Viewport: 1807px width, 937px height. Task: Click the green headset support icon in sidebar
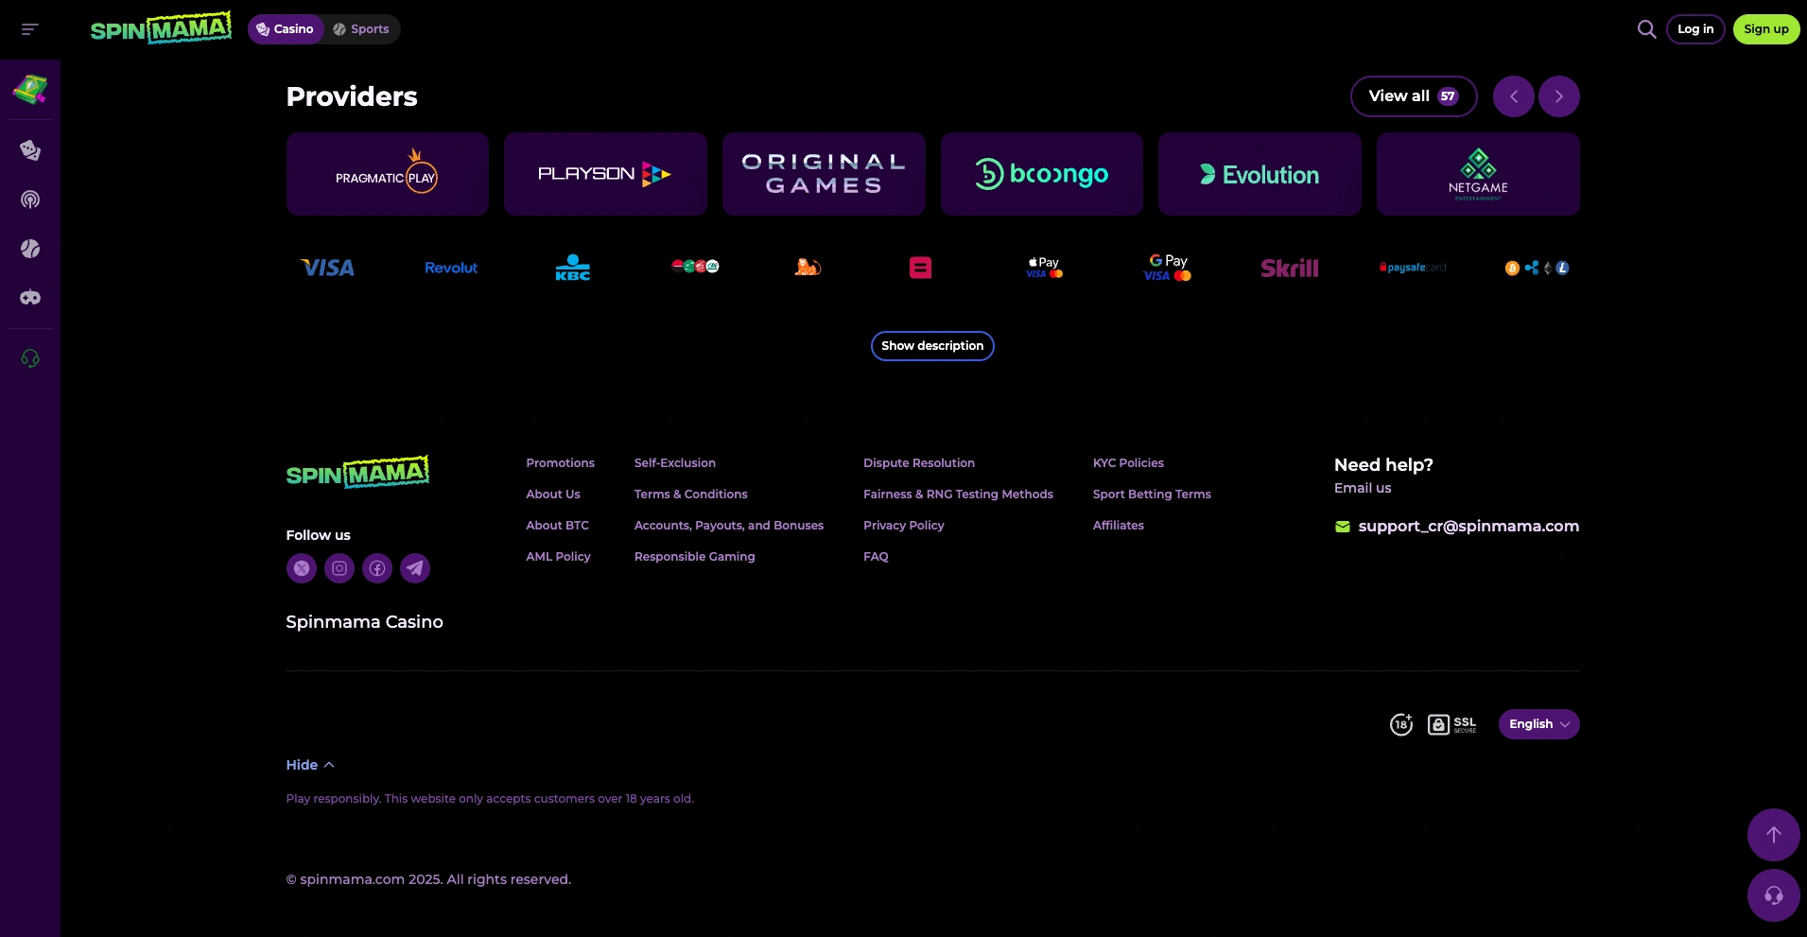pos(30,358)
